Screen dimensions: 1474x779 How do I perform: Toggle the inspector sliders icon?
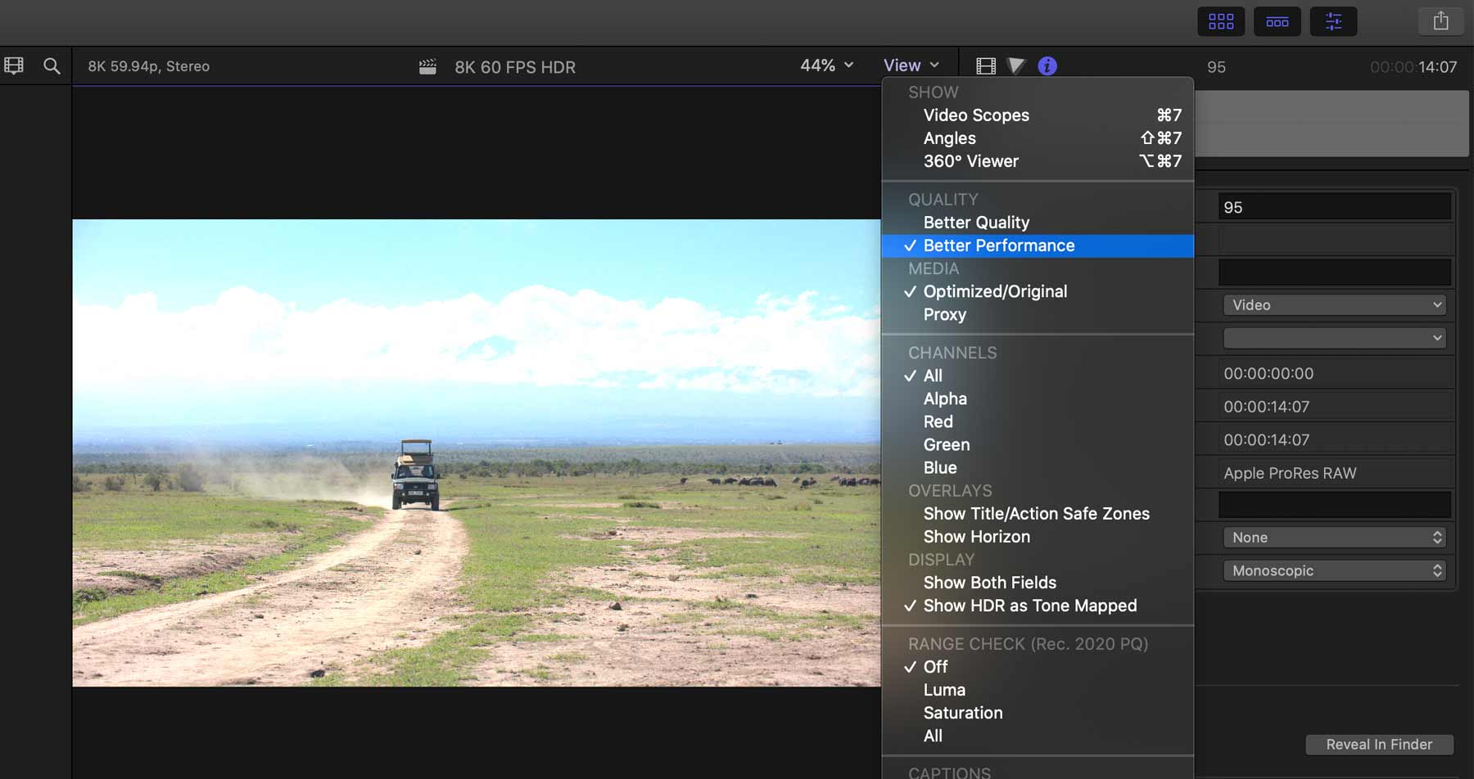[x=1333, y=21]
